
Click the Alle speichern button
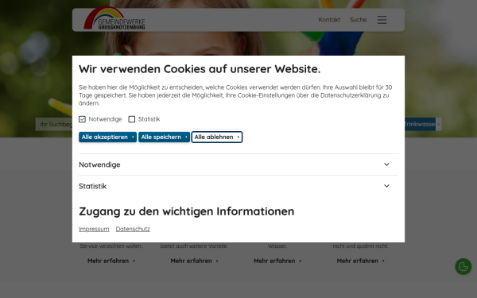pyautogui.click(x=164, y=137)
